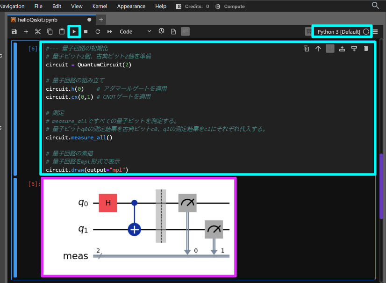Open the Edit menu

coord(57,6)
